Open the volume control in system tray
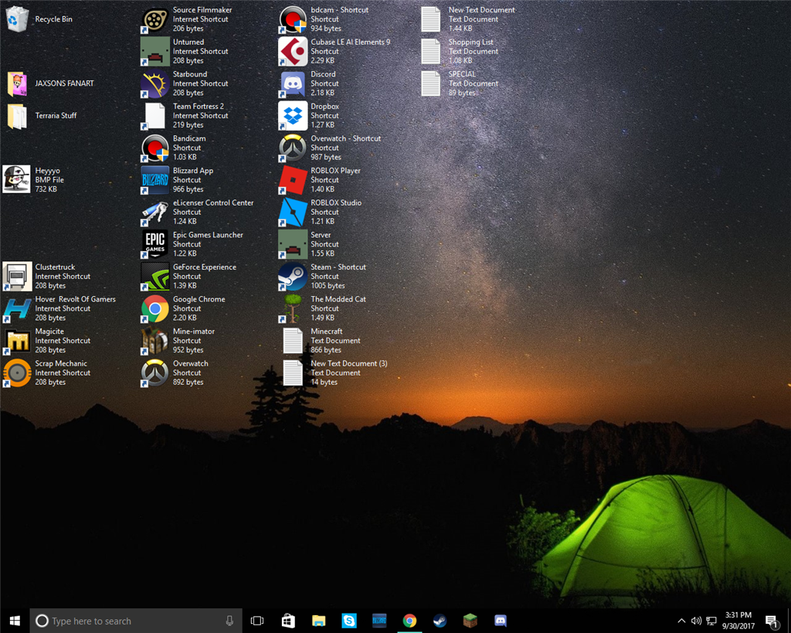The height and width of the screenshot is (633, 791). tap(696, 621)
